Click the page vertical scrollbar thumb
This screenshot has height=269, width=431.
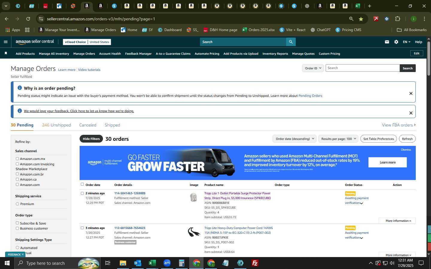point(429,58)
